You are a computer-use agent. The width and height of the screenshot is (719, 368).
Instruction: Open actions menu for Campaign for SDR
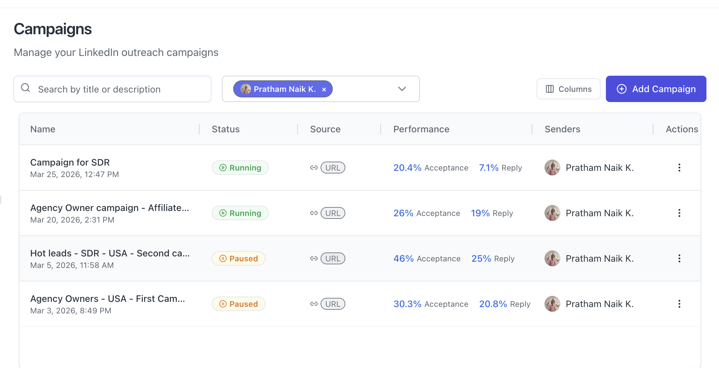point(679,168)
